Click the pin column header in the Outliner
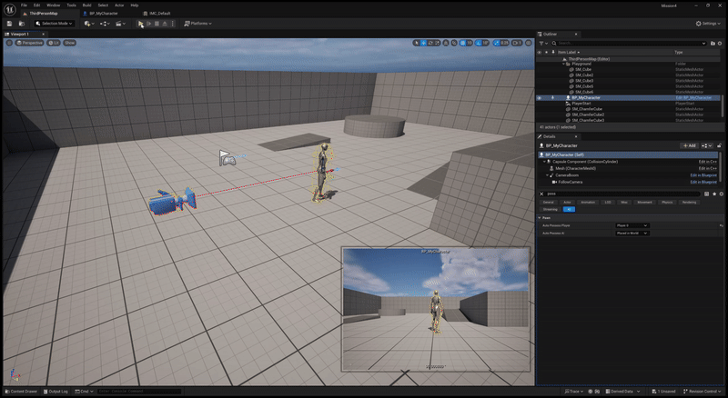The image size is (728, 398). click(553, 53)
